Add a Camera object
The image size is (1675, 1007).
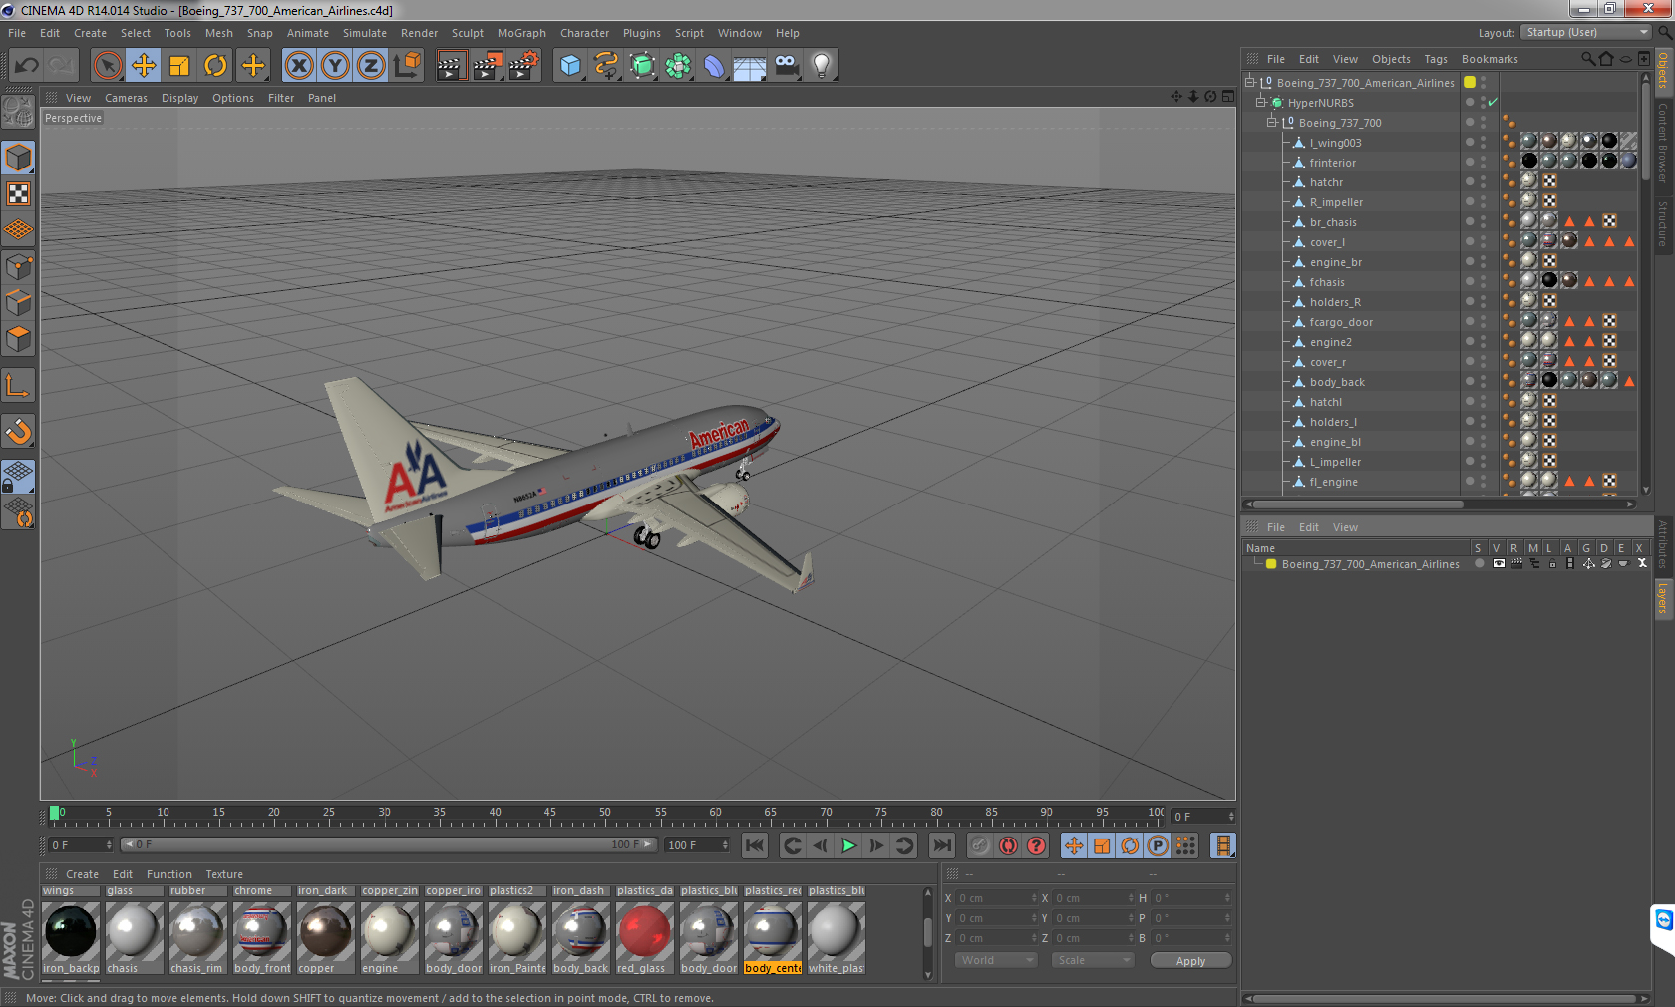(x=786, y=66)
